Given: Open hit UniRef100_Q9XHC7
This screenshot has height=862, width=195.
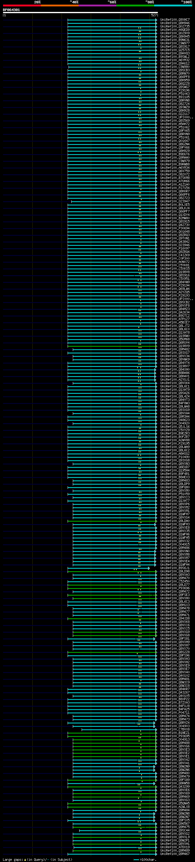Looking at the screenshot, I should [x=175, y=20].
